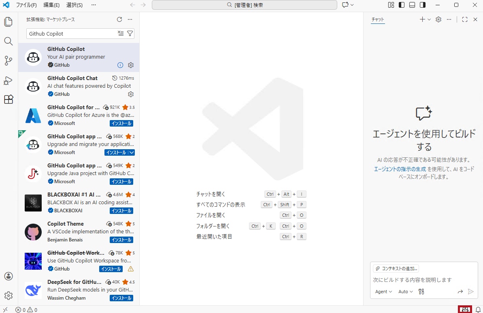Open chat panel settings gear
This screenshot has width=483, height=313.
[438, 19]
